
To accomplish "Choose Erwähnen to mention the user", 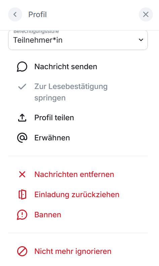I will (x=78, y=138).
